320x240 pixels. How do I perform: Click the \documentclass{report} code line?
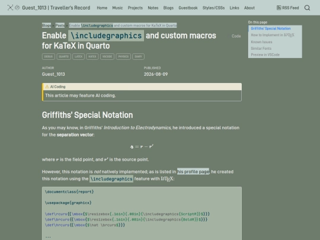(69, 191)
